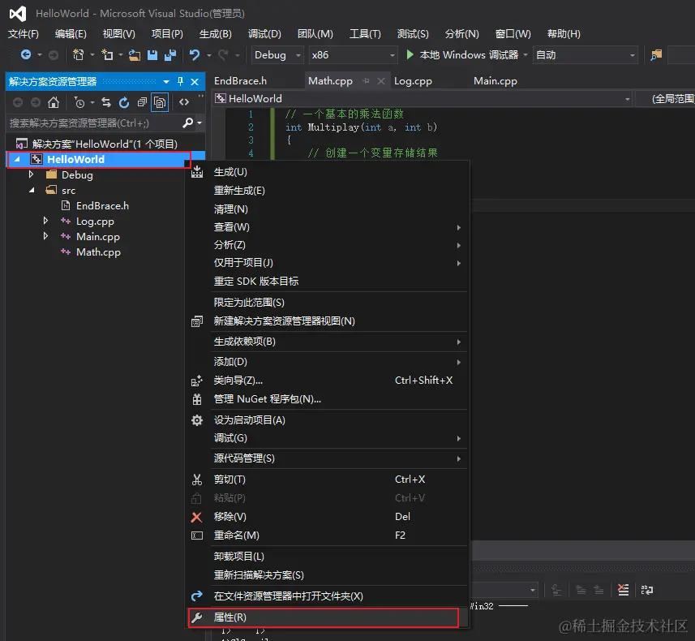
Task: Open the 生成(B) menu in the menu bar
Action: coord(216,34)
